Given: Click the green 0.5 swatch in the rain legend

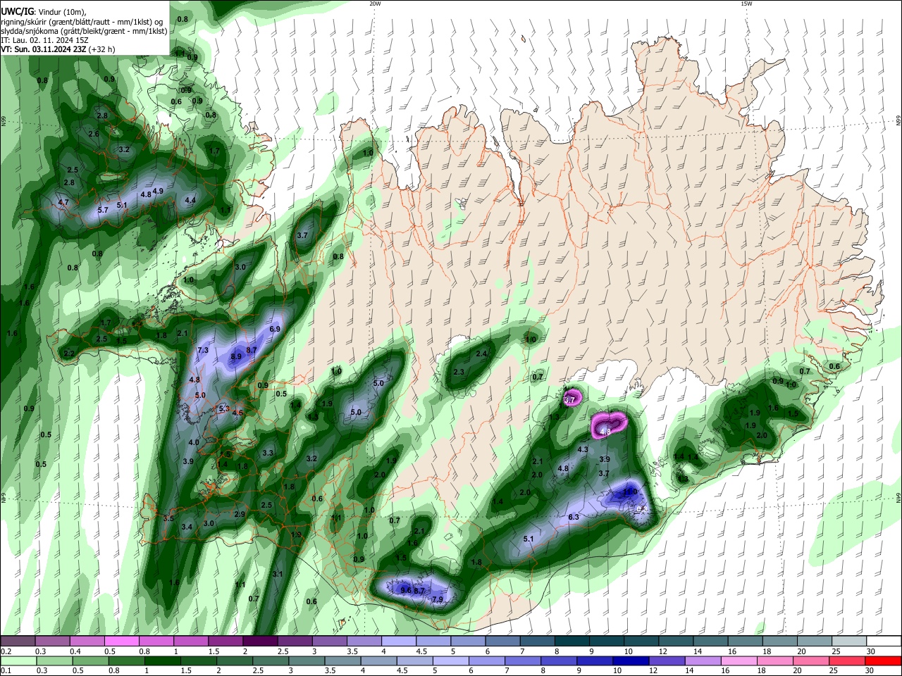Looking at the screenshot, I should tap(90, 661).
